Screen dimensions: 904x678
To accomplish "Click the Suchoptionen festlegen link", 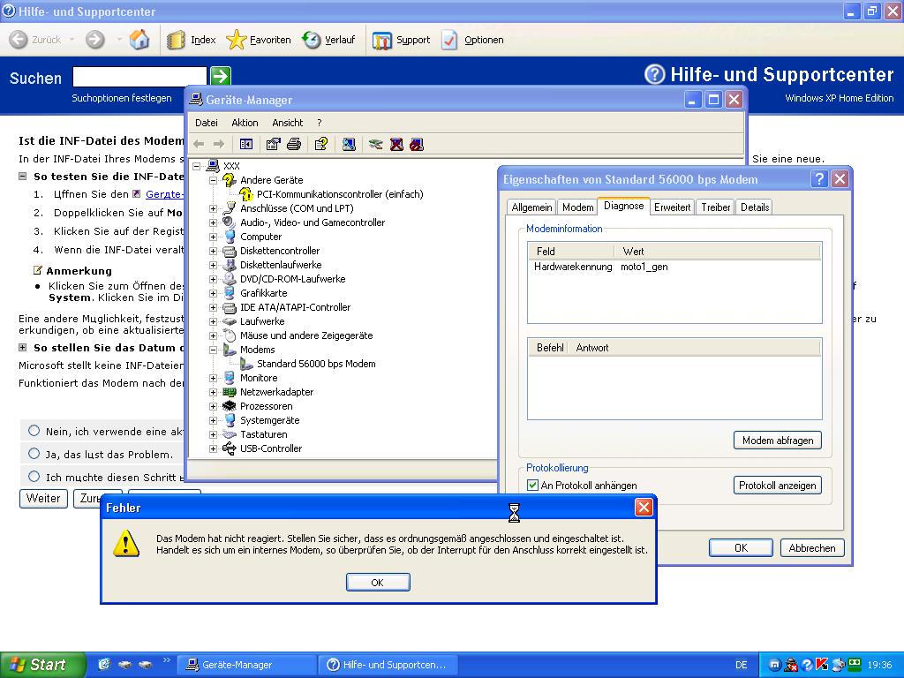I will 122,98.
